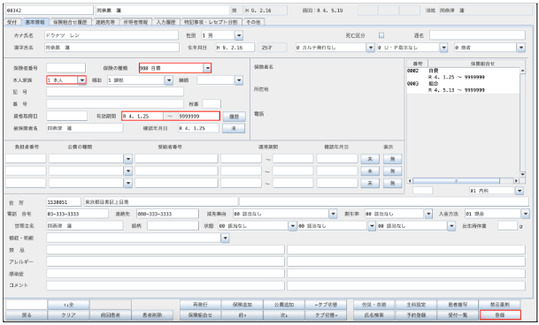Click the 保険追加 add insurance button
The image size is (539, 325).
point(242,305)
